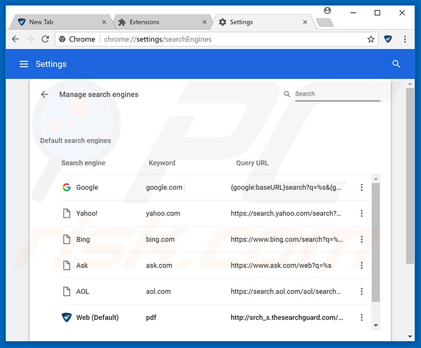Bookmark this page with the star icon
Image resolution: width=421 pixels, height=348 pixels.
click(x=371, y=39)
